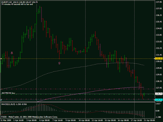Click the '17 Apr 16:00' time label
This screenshot has height=122, width=163.
coord(136,120)
